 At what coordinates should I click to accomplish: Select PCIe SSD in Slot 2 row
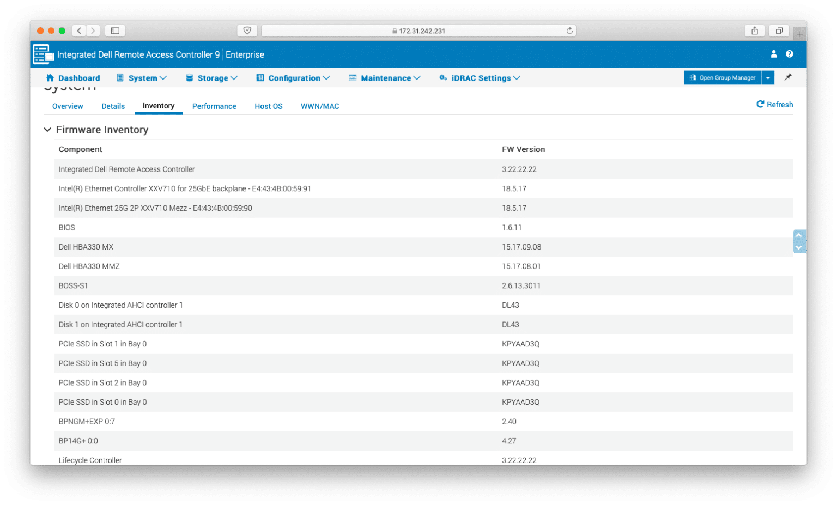424,383
